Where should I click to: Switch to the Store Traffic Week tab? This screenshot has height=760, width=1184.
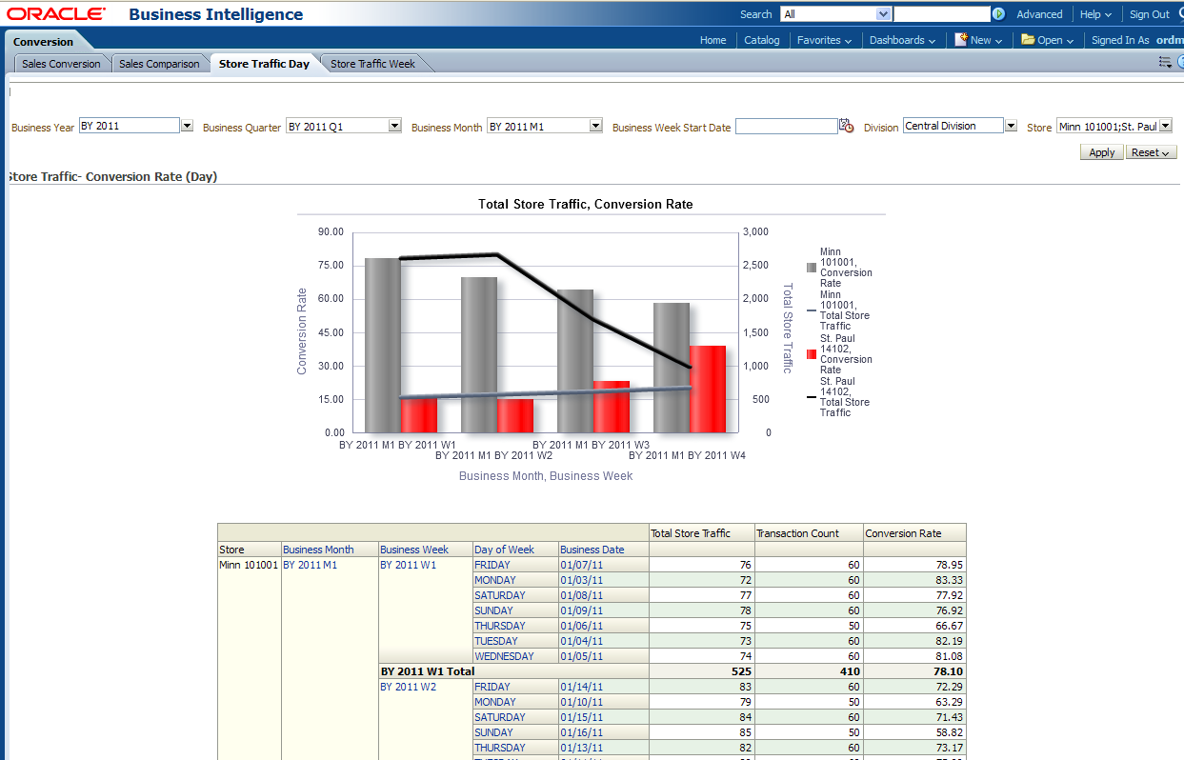point(372,64)
